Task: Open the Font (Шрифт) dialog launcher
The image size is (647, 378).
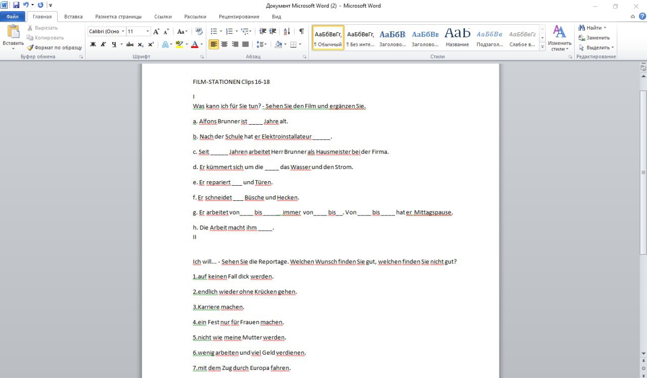Action: click(x=202, y=57)
